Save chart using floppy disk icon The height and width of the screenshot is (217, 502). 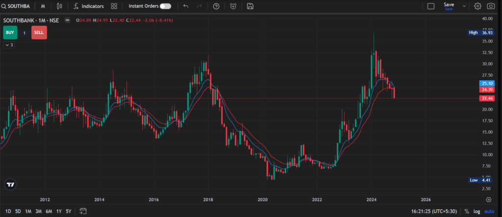click(250, 6)
